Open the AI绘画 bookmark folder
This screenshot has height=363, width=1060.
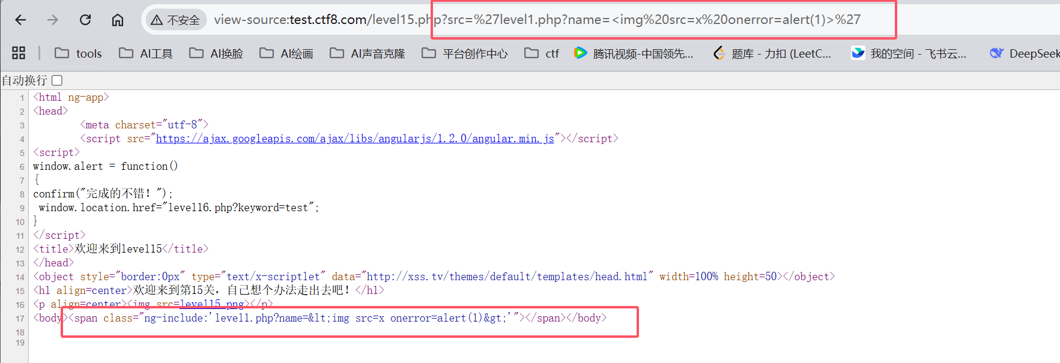tap(286, 53)
